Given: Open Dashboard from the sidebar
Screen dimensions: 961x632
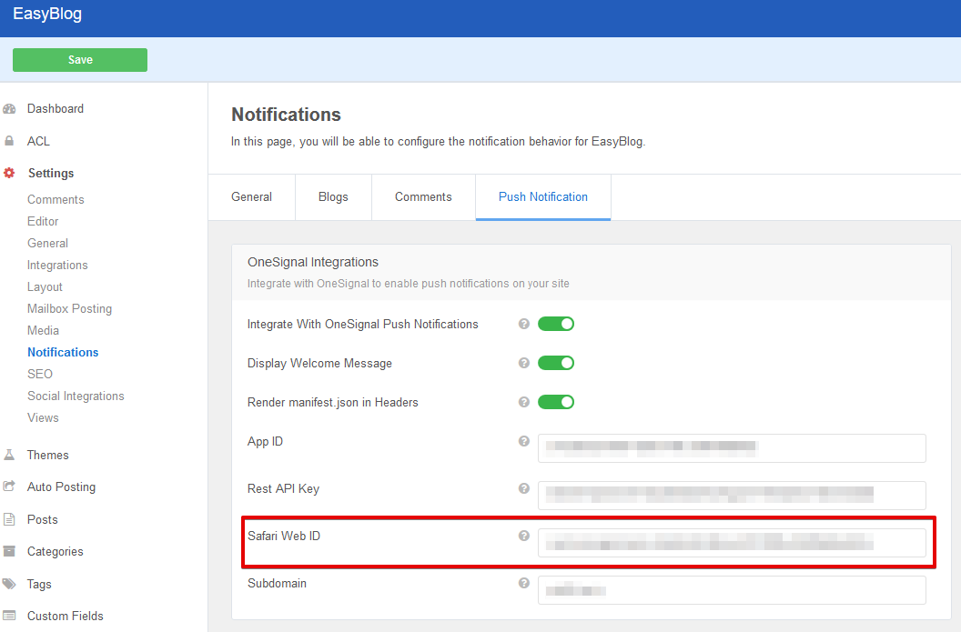Looking at the screenshot, I should coord(56,109).
